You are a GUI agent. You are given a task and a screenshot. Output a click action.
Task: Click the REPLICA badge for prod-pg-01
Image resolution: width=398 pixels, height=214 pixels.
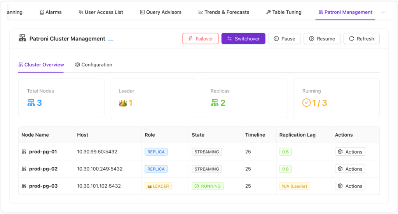point(156,151)
